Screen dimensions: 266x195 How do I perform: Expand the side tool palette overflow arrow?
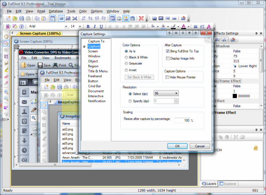[8, 120]
